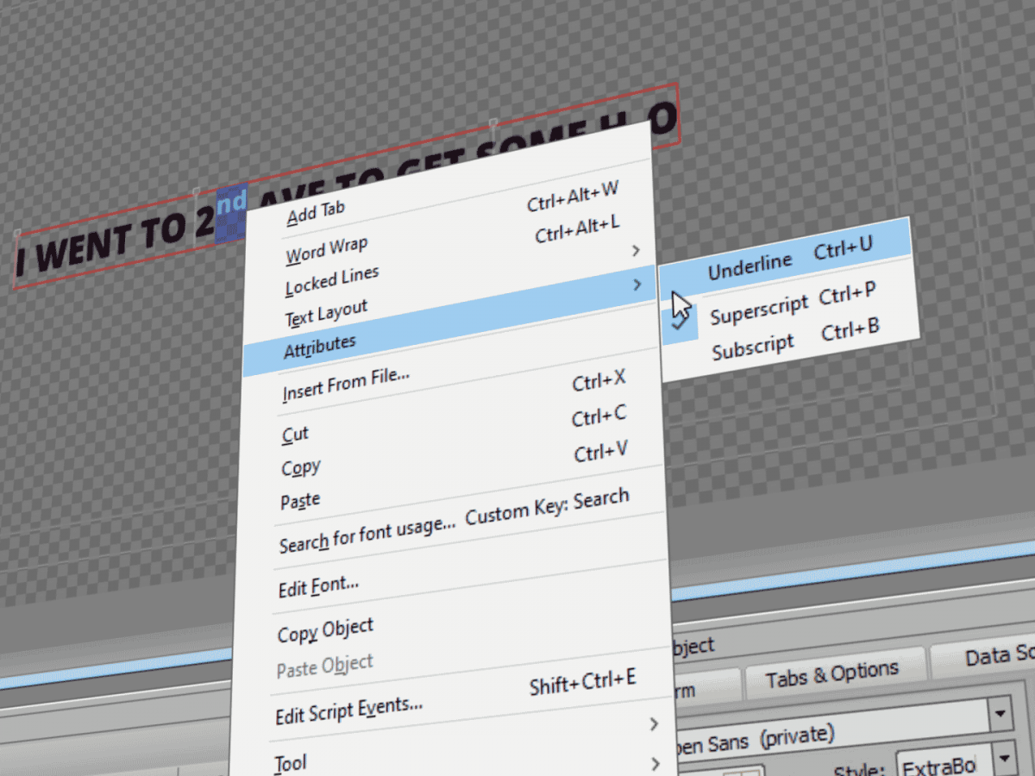
Task: Select Copy from the context menu
Action: 301,468
